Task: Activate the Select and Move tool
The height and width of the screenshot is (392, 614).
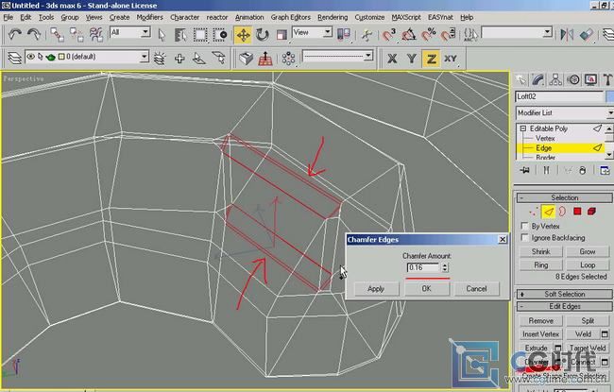Action: 243,35
